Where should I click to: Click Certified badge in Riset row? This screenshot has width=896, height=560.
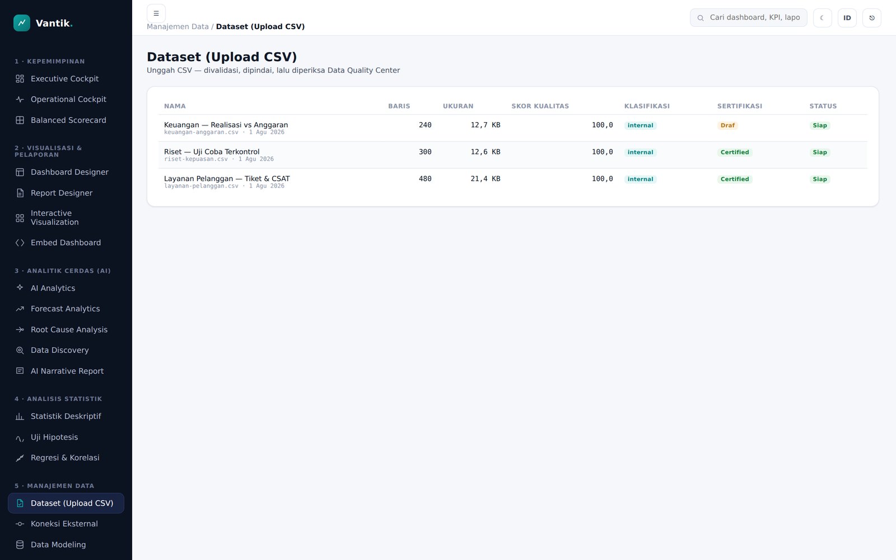[735, 152]
